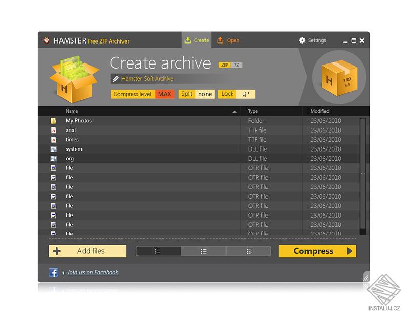Click the Settings label
Viewport: 410px width, 322px height.
tap(317, 40)
